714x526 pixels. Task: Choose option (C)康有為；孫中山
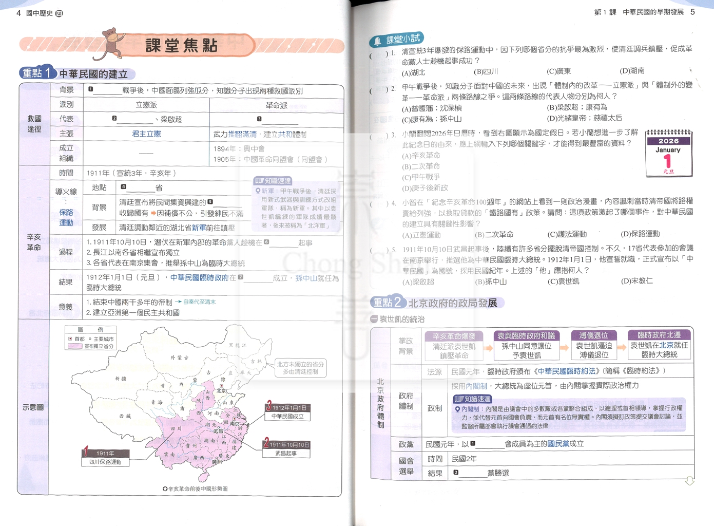(x=432, y=119)
